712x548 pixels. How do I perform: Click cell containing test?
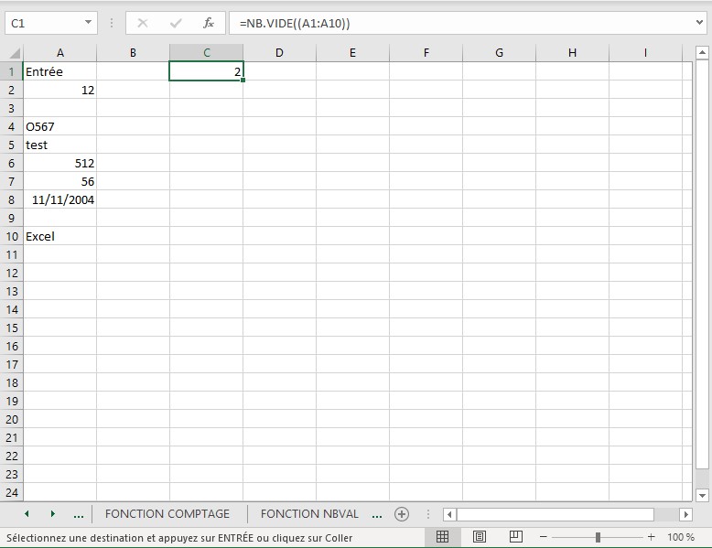click(x=59, y=145)
